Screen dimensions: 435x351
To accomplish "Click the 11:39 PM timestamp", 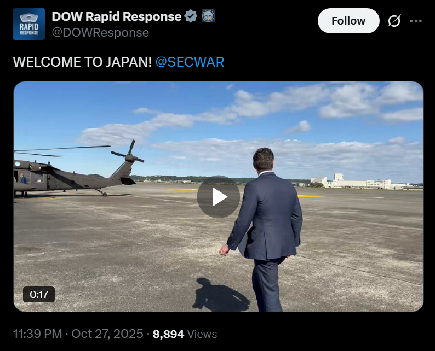I will coord(37,334).
